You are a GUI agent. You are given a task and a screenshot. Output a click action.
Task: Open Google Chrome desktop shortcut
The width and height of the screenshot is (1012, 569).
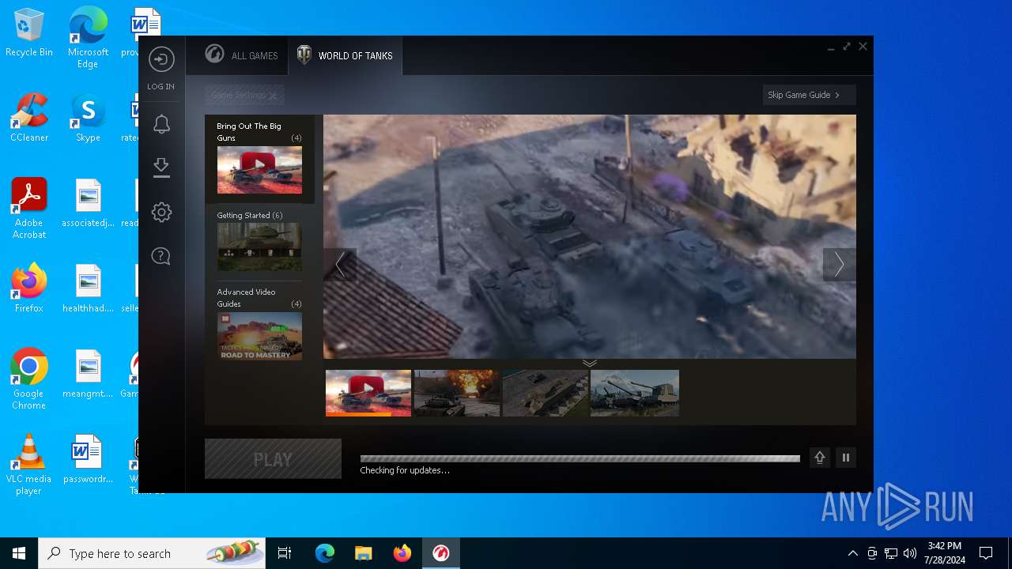click(29, 379)
